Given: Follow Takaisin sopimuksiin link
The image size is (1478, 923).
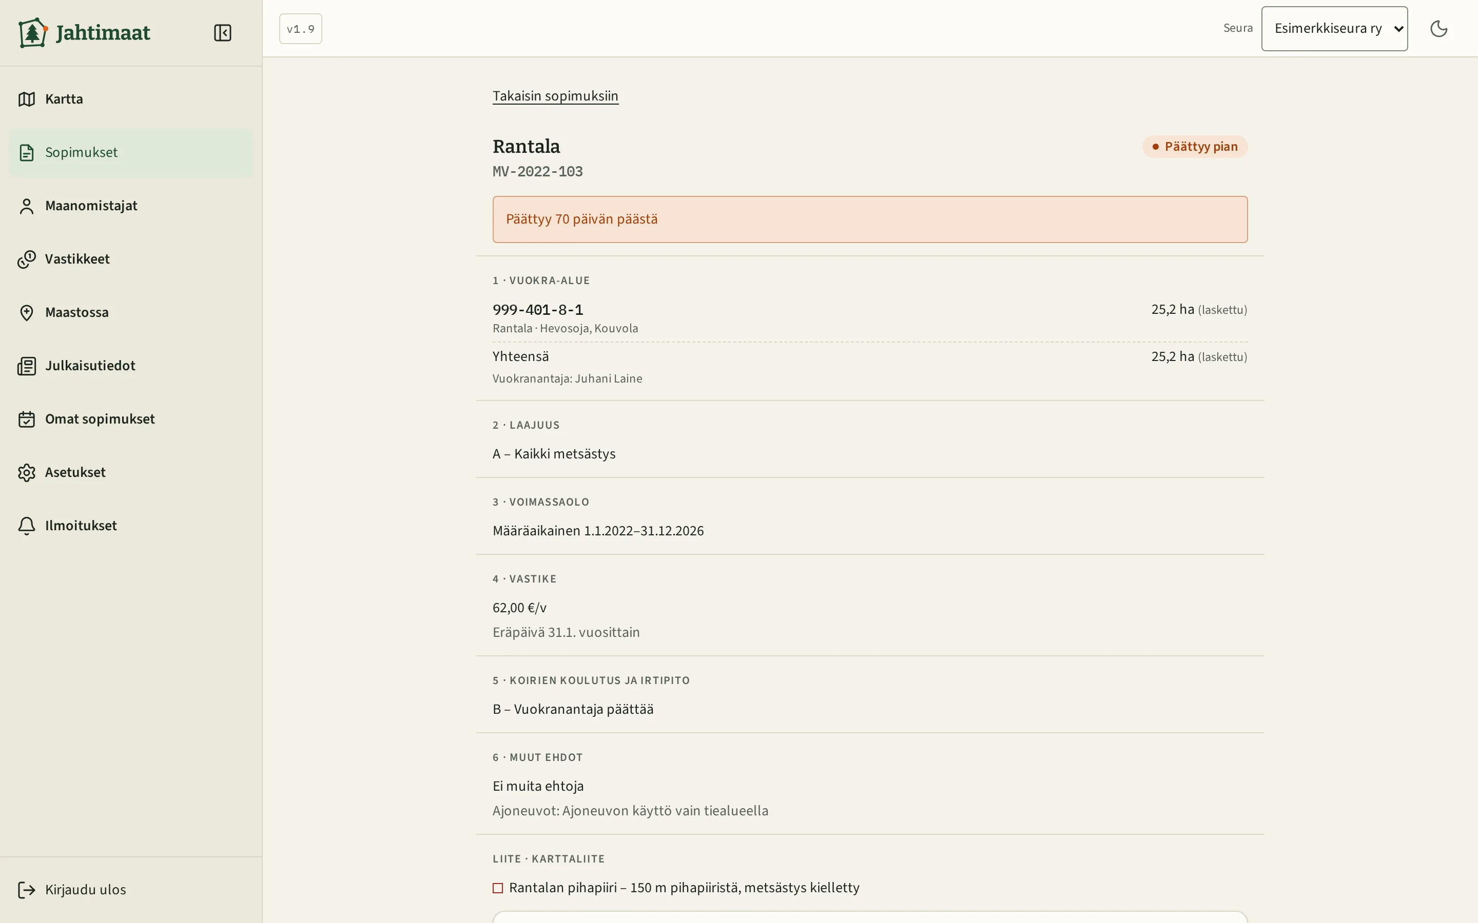Looking at the screenshot, I should 555,96.
